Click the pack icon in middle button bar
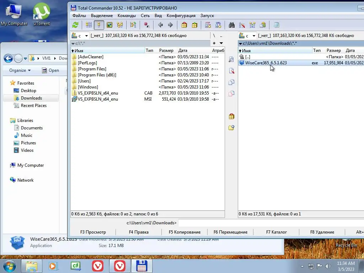Image resolution: width=364 pixels, height=273 pixels. click(231, 116)
